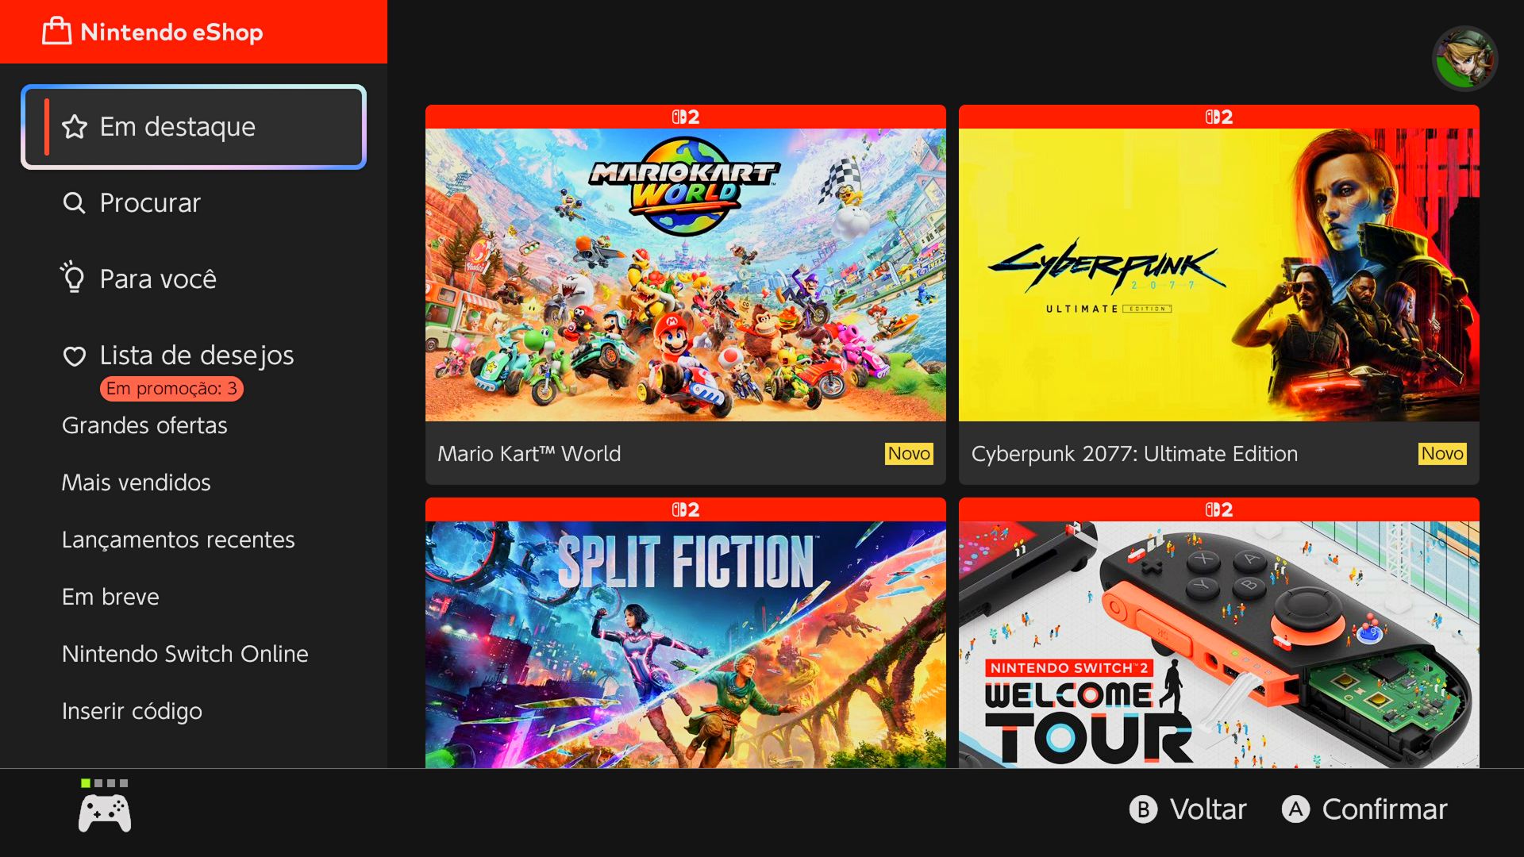Click the lightbulb icon for Para você
The image size is (1524, 857).
click(73, 278)
